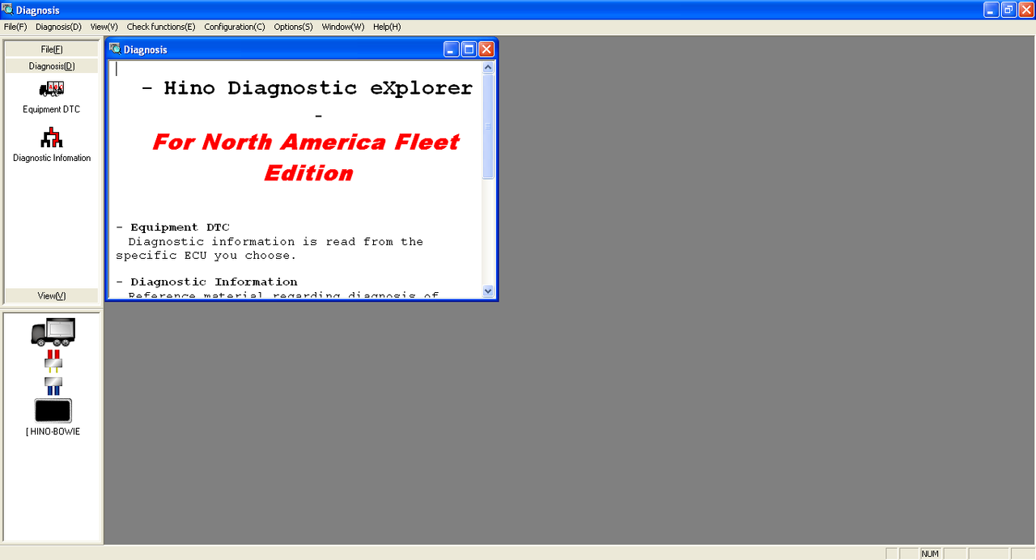Click the main Diagnosis application title icon
The image size is (1036, 560).
coord(7,10)
